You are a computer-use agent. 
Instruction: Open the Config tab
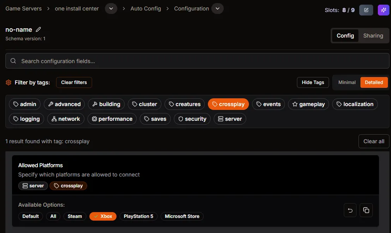point(345,35)
